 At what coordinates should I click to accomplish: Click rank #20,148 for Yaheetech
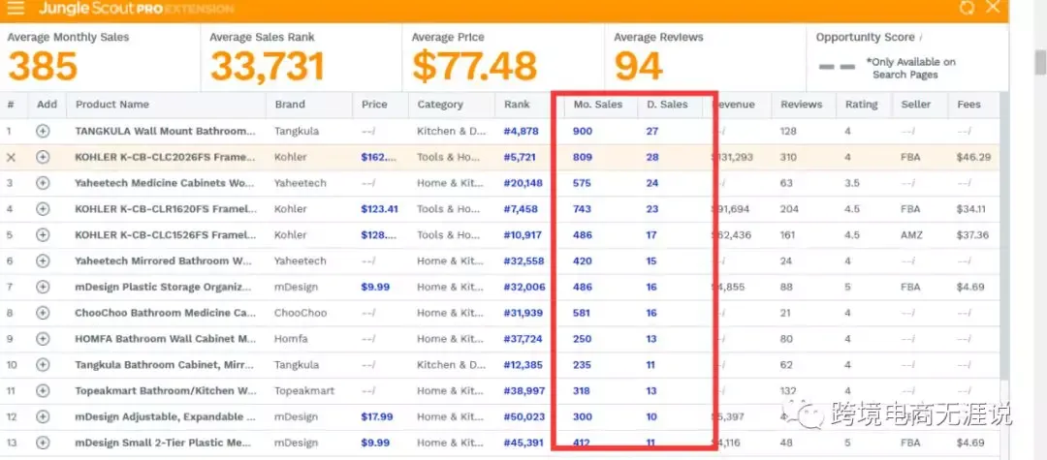[x=523, y=183]
